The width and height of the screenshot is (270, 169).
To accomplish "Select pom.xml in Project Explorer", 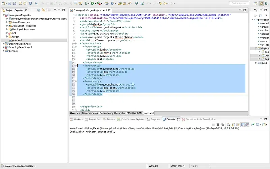I will (17, 40).
